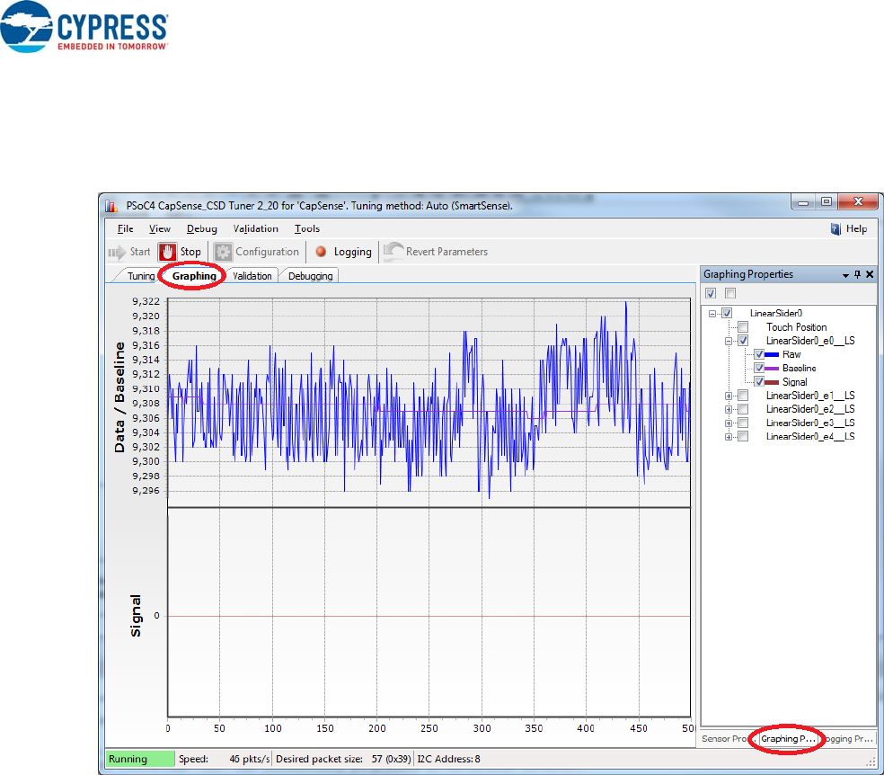Expand the LinearSlider0_e1__LS tree node
The height and width of the screenshot is (775, 884).
(x=729, y=396)
